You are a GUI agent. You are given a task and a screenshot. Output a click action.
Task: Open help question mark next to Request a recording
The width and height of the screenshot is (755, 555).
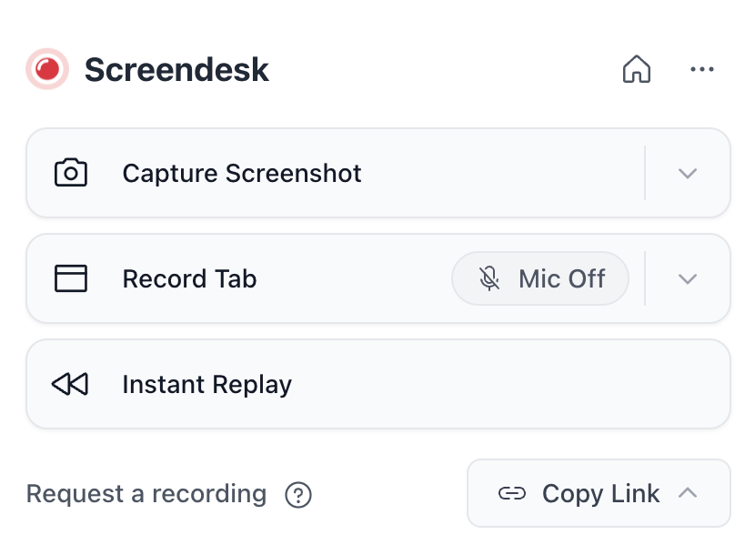(x=298, y=495)
